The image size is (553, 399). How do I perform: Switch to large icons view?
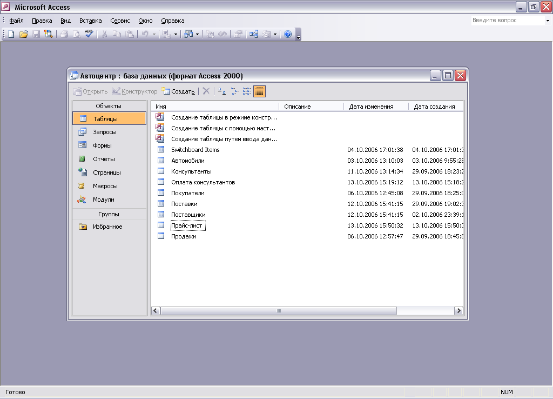(x=221, y=91)
